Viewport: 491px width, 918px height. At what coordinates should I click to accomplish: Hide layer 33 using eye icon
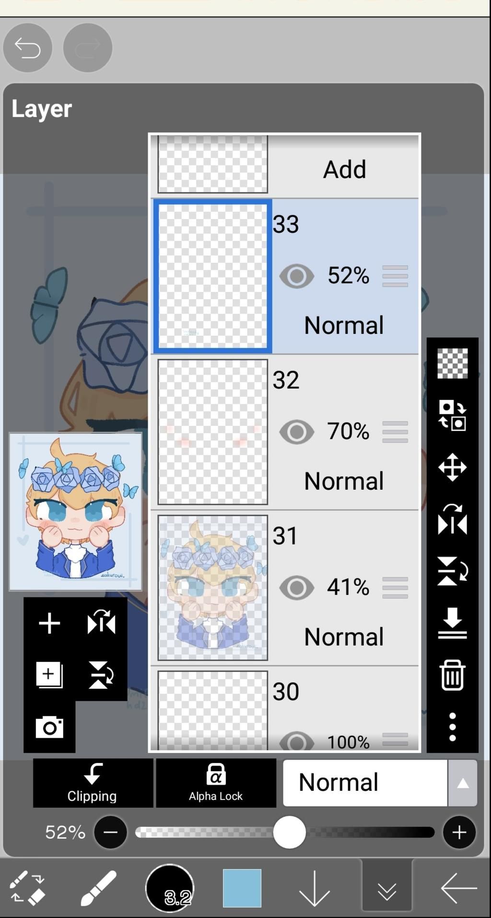(296, 276)
